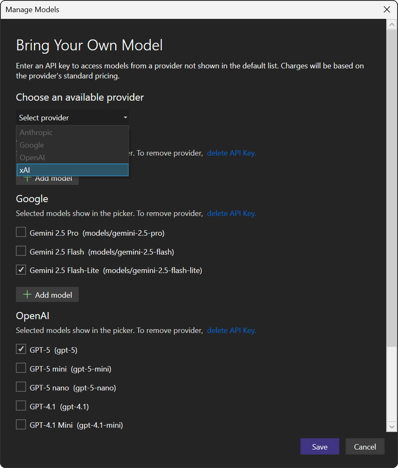Image resolution: width=398 pixels, height=468 pixels.
Task: Click the OpenAI section heading
Action: tap(33, 316)
